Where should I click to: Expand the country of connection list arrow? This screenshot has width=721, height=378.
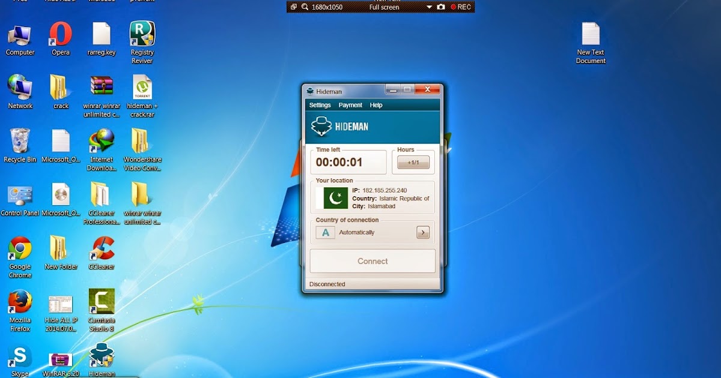tap(423, 232)
